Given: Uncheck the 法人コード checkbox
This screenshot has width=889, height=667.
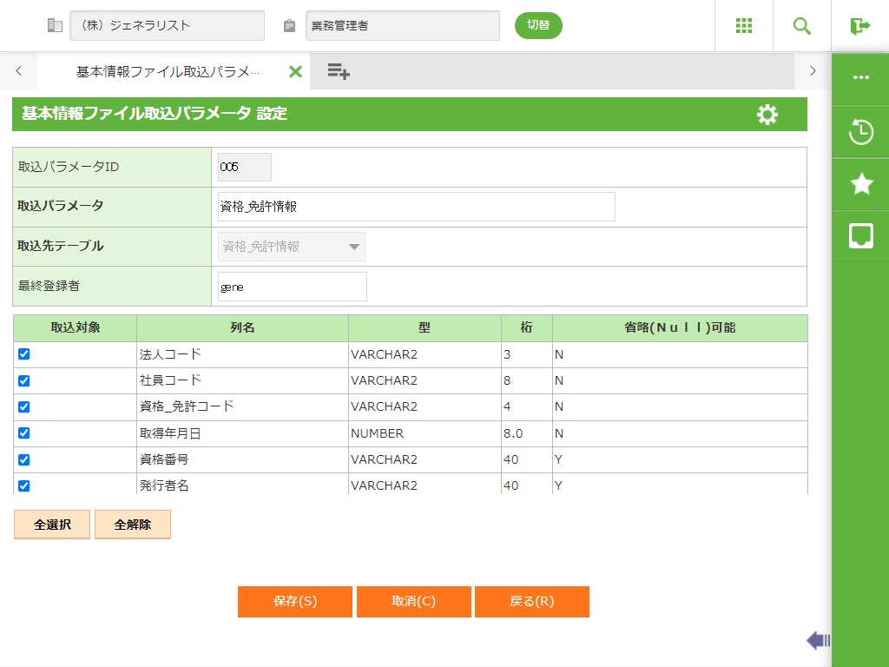Looking at the screenshot, I should point(24,354).
